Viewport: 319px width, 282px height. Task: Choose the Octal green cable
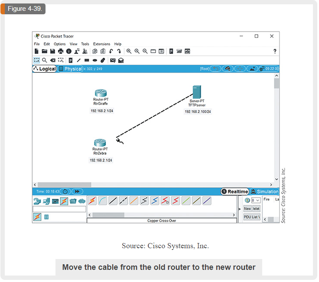pos(186,201)
